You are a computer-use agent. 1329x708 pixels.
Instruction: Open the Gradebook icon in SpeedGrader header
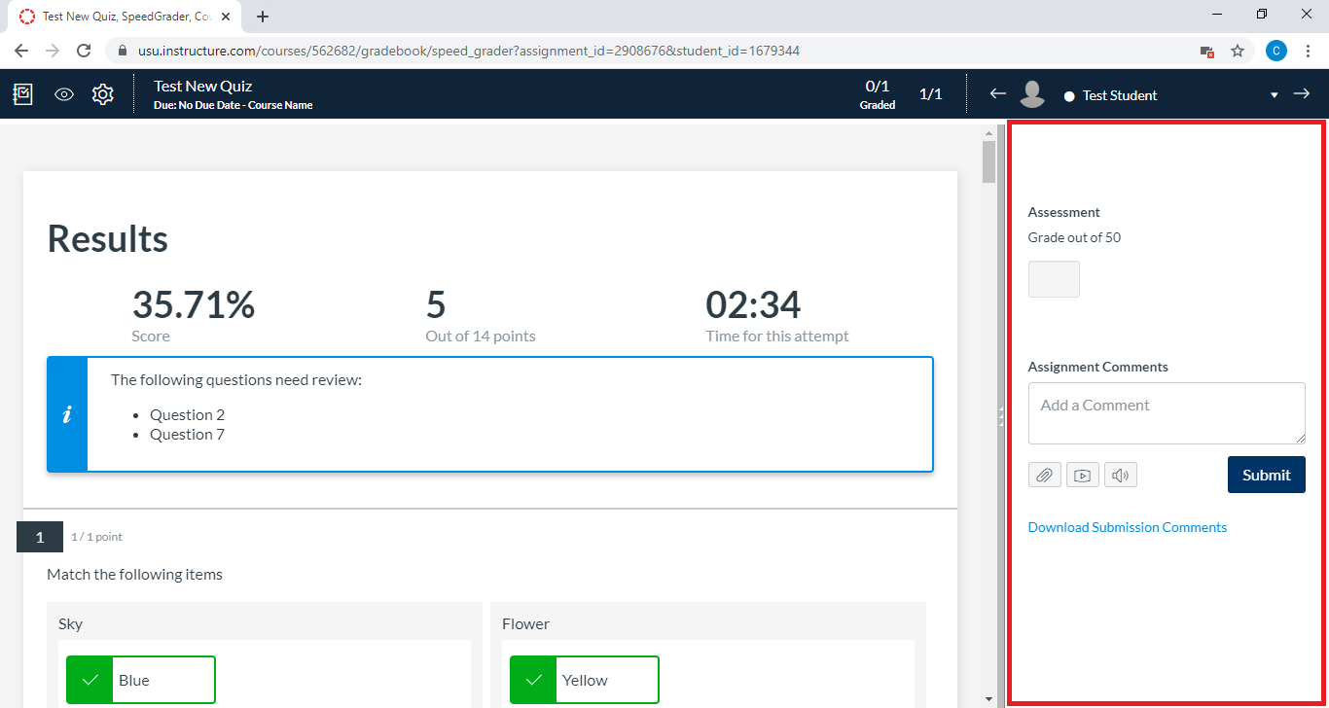point(22,94)
